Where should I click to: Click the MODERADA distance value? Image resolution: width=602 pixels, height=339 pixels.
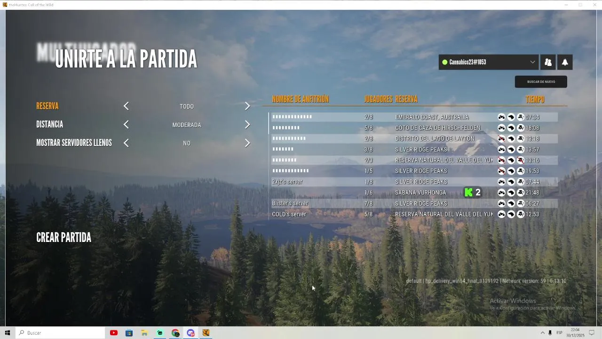click(187, 125)
